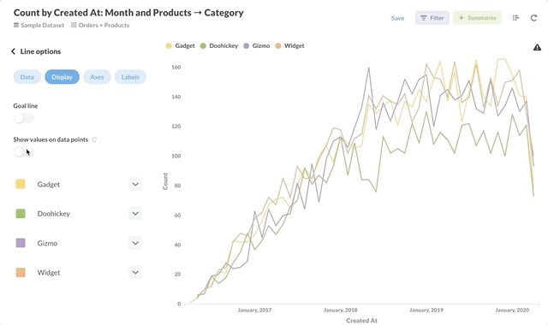Open the Orders + Products link
548x325 pixels.
(104, 25)
